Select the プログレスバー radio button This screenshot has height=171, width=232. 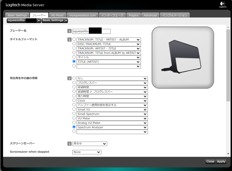(x=74, y=82)
